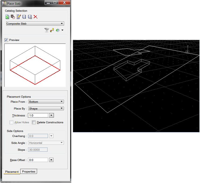Image resolution: width=200 pixels, height=183 pixels.
Task: Click the Place Slab window title icon
Action: point(4,3)
